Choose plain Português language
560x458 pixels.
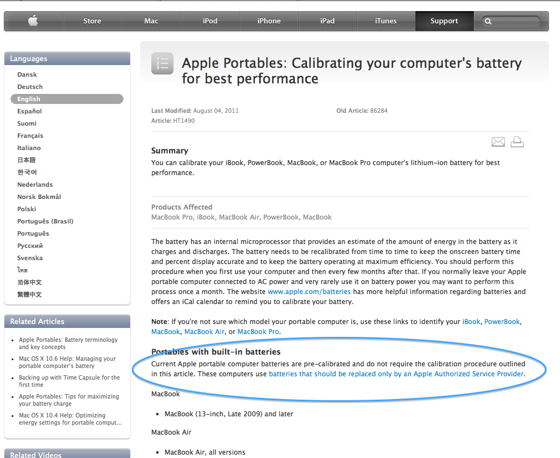[x=33, y=233]
